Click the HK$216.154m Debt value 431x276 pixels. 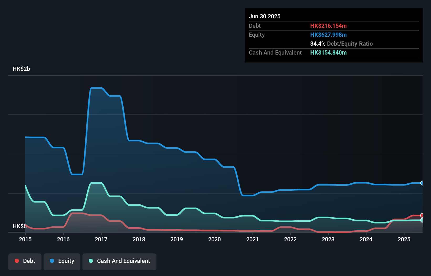pyautogui.click(x=328, y=26)
